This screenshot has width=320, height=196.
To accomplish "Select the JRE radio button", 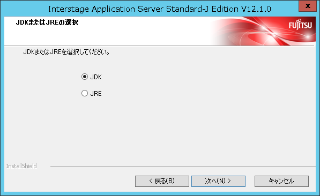I will 85,93.
